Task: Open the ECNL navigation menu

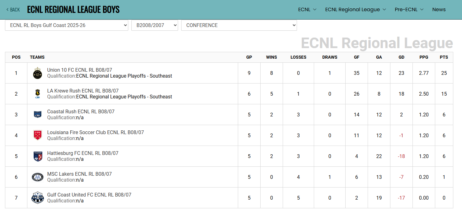Action: click(307, 10)
